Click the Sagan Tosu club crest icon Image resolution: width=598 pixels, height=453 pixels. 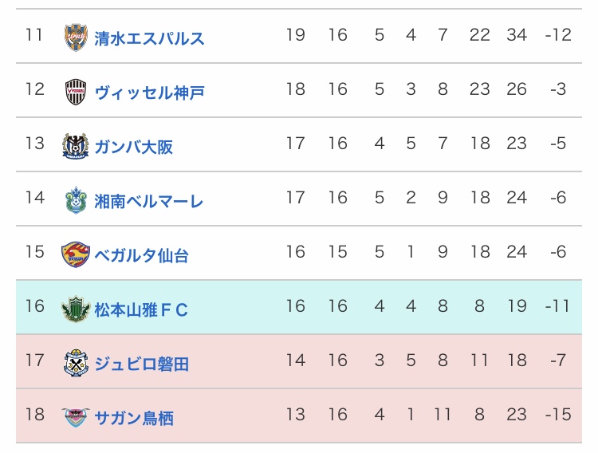pyautogui.click(x=76, y=417)
